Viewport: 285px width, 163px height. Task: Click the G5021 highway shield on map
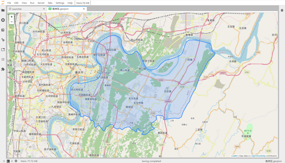[223, 73]
